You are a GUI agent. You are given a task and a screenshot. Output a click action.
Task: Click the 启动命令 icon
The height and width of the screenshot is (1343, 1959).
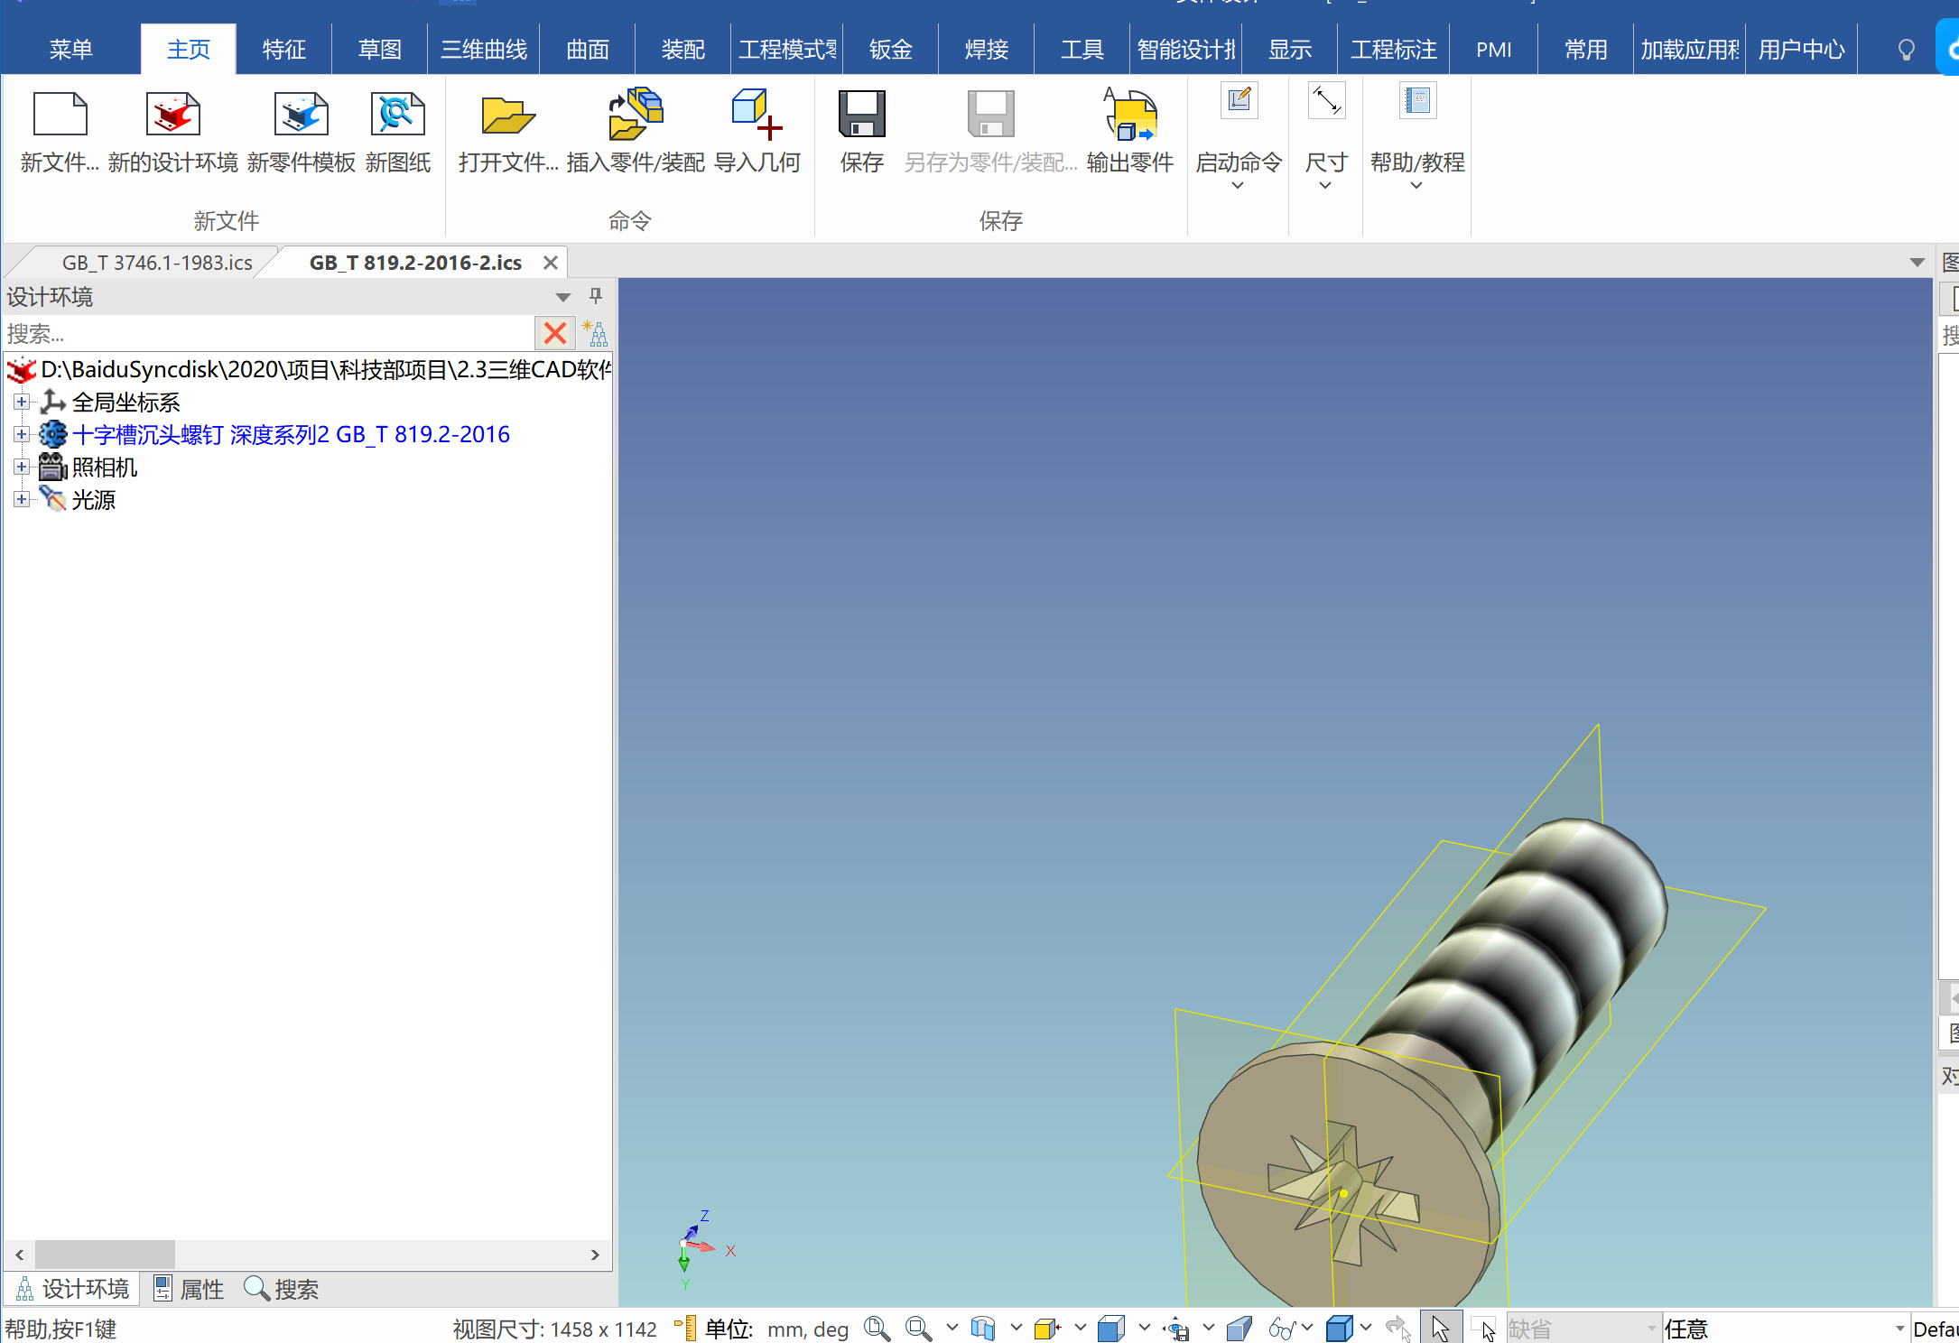(1239, 100)
